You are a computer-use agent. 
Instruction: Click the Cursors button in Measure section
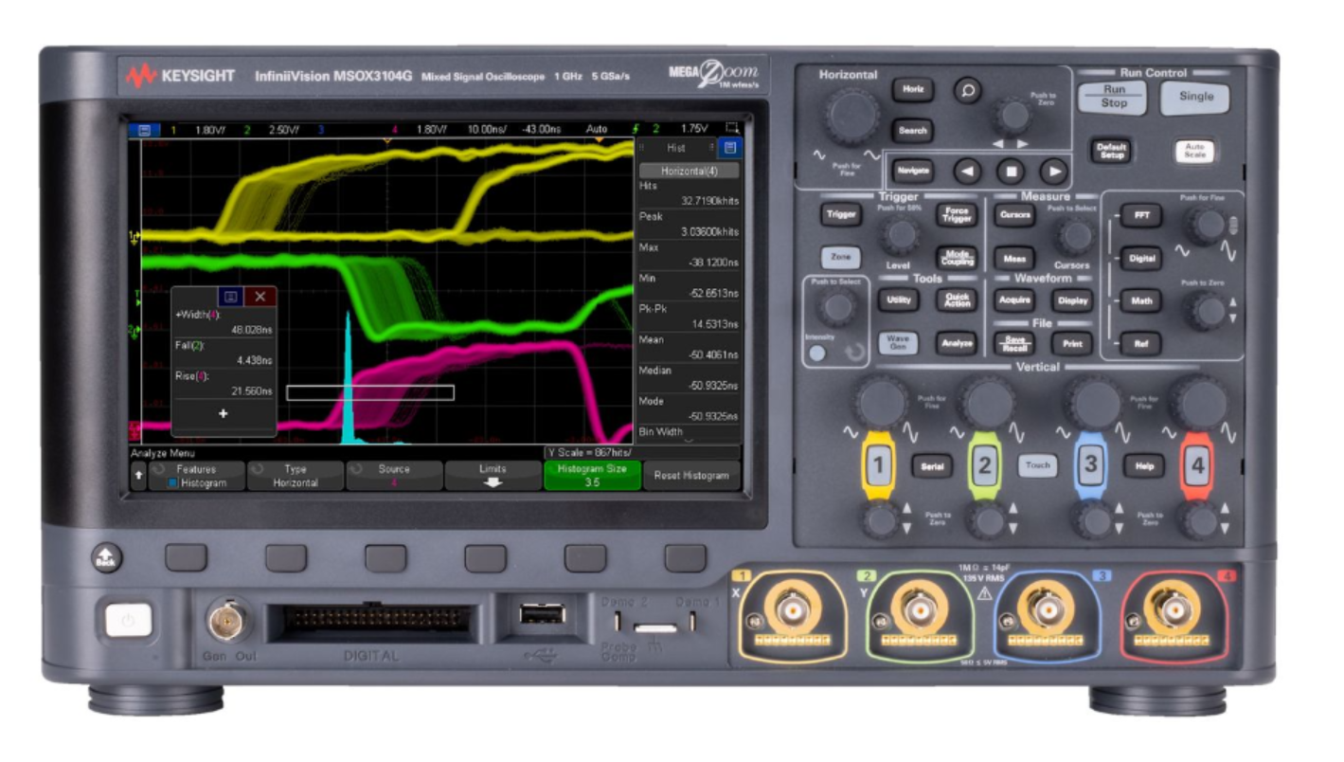pyautogui.click(x=1013, y=214)
